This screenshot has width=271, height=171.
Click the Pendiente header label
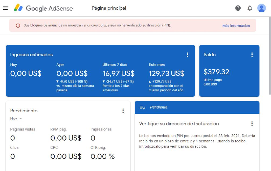coord(159,107)
